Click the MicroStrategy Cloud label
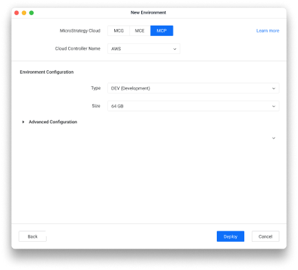 pos(80,31)
